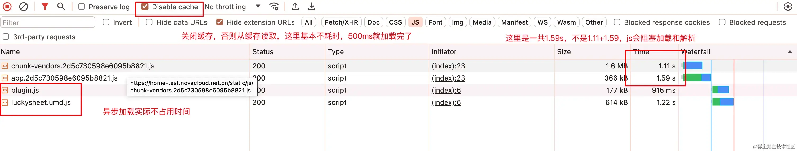The height and width of the screenshot is (151, 797).
Task: Follow the (index):23 initiator link for chunk-vendors
Action: pos(448,66)
